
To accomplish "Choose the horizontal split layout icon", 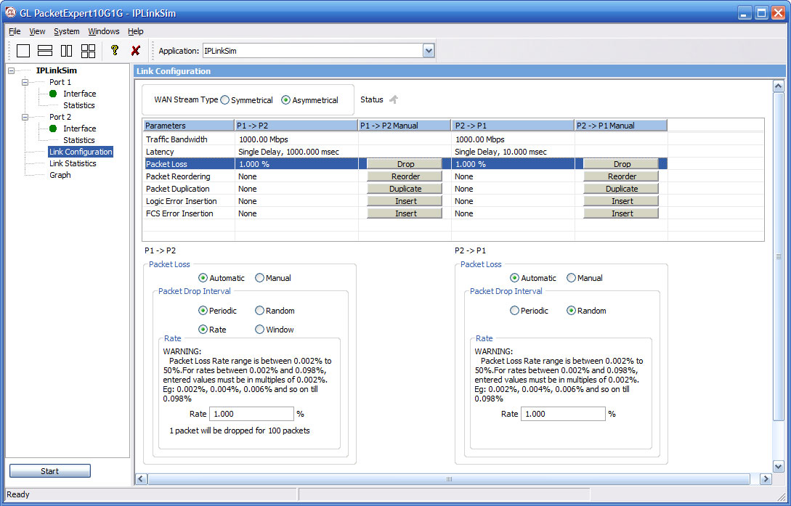I will pyautogui.click(x=45, y=50).
